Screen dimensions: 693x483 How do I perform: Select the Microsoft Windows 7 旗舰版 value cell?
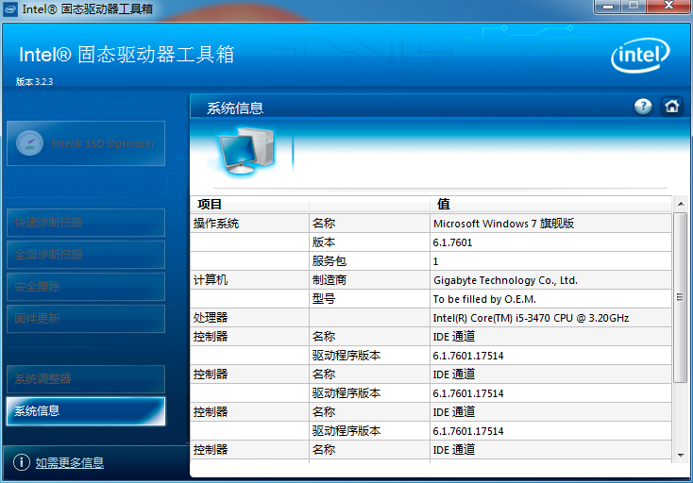point(503,224)
